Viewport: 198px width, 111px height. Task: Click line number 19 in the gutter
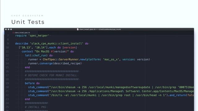7,83
